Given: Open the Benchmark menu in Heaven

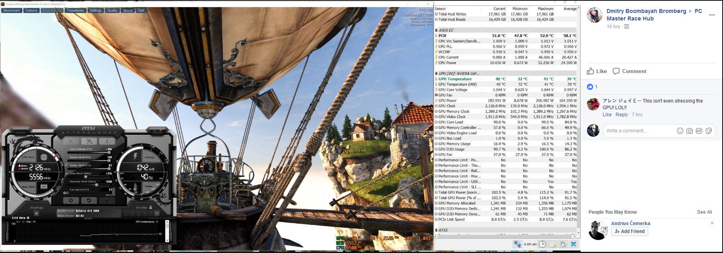Looking at the screenshot, I should (x=12, y=11).
